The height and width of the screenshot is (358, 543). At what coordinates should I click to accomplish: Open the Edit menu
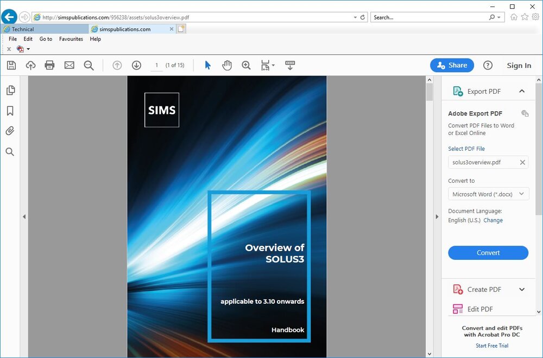pyautogui.click(x=28, y=39)
